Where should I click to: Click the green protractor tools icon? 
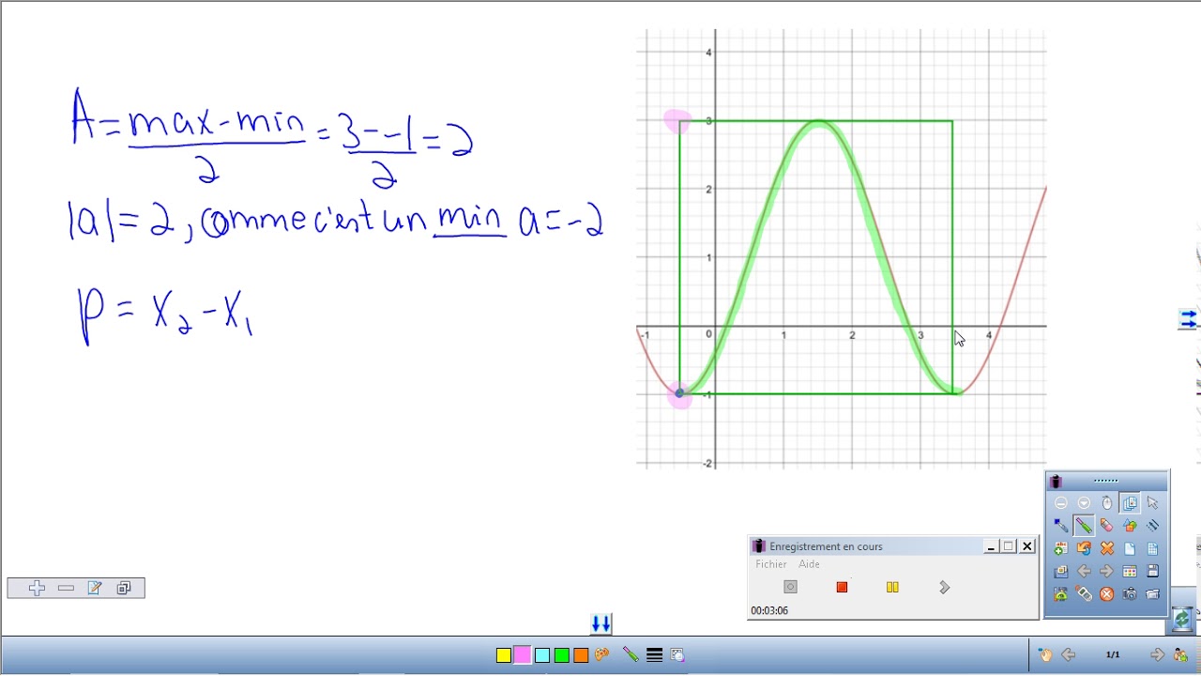[1061, 594]
